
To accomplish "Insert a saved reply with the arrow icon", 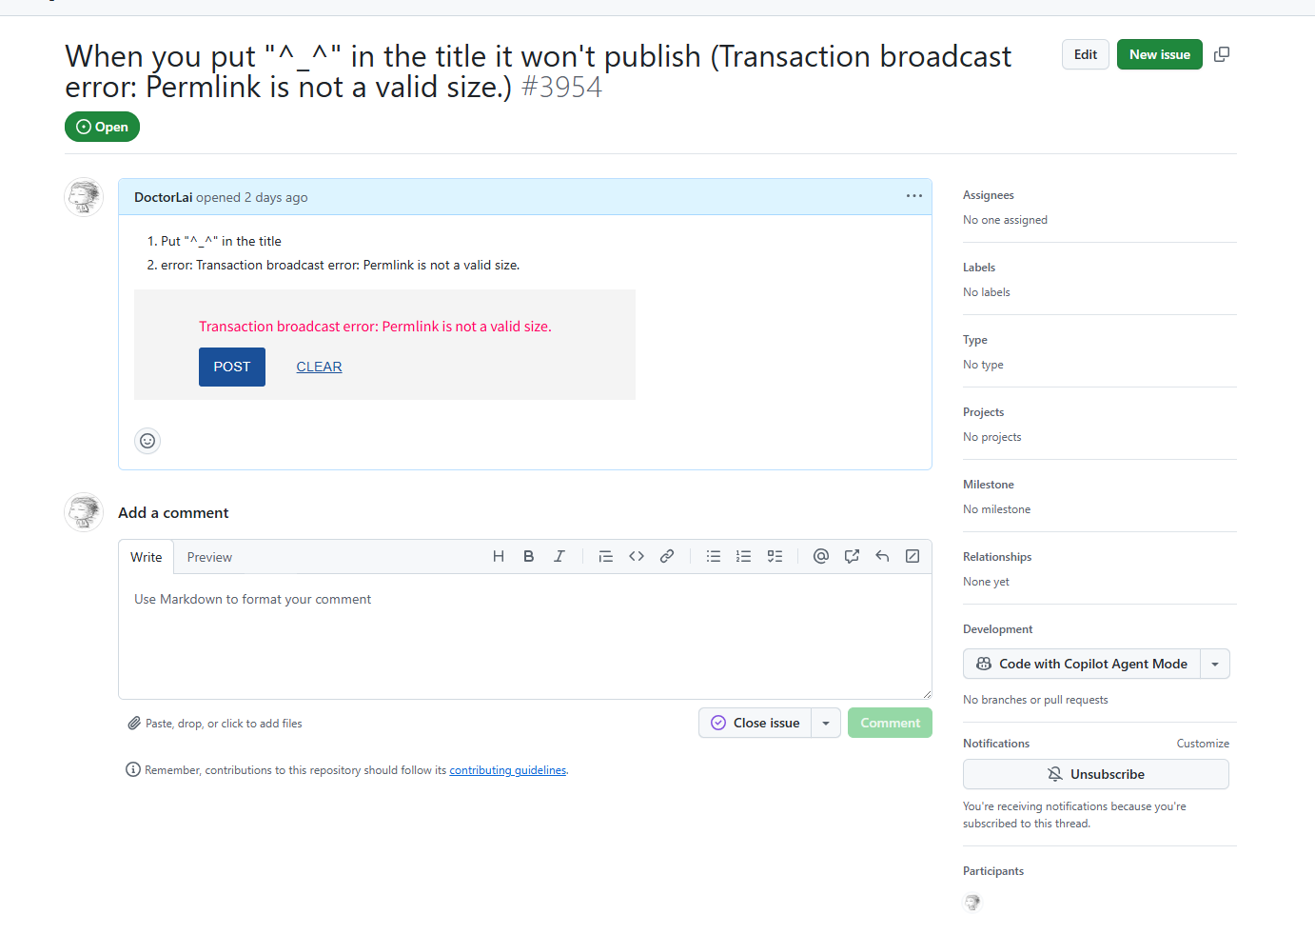I will (x=882, y=557).
